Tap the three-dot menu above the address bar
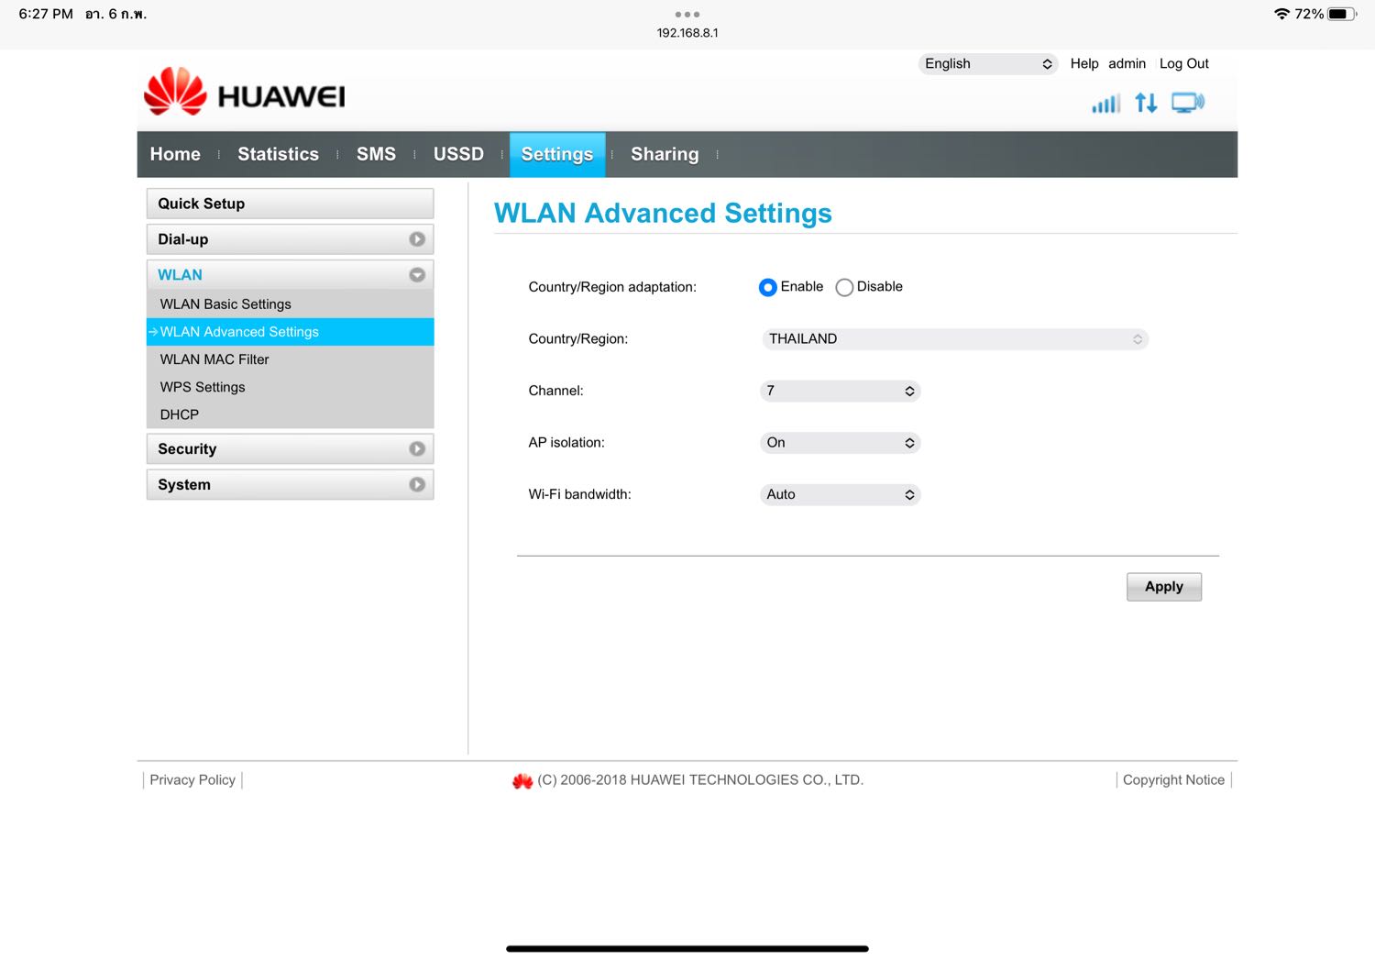The height and width of the screenshot is (961, 1375). [x=687, y=15]
